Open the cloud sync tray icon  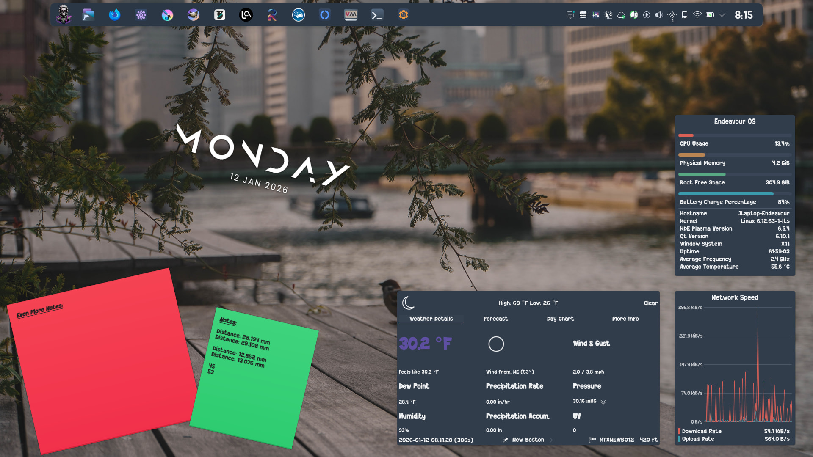[621, 15]
